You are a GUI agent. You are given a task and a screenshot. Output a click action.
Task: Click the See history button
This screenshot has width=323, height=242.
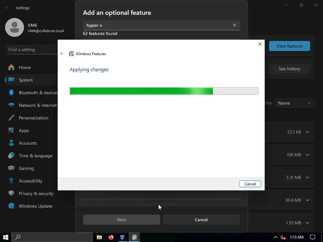[x=290, y=69]
